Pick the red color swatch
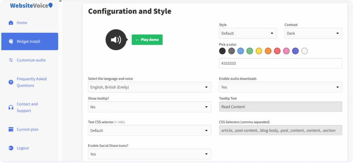The image size is (353, 163). (277, 51)
